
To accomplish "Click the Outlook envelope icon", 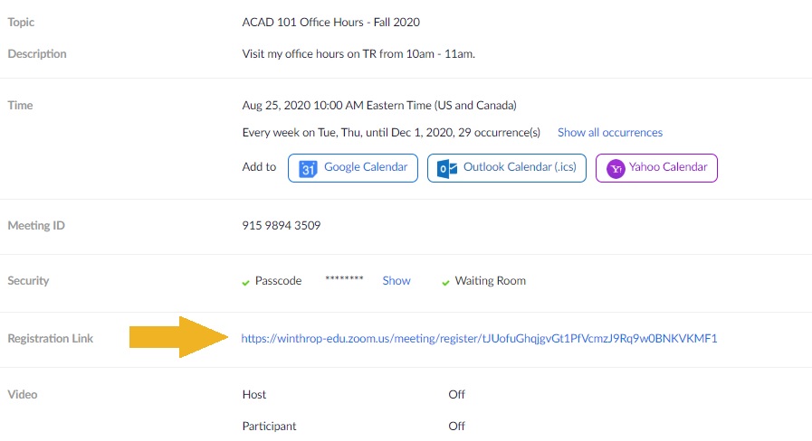I will pyautogui.click(x=446, y=169).
